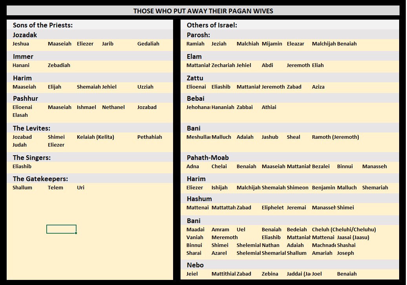The width and height of the screenshot is (407, 285).
Task: Select the Mijamin cell under Parosh
Action: tap(272, 44)
